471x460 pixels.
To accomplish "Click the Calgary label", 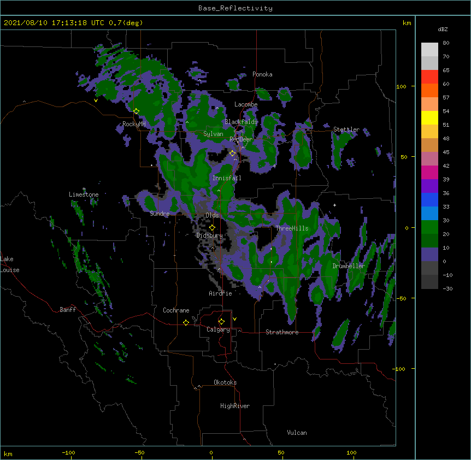I will 218,329.
